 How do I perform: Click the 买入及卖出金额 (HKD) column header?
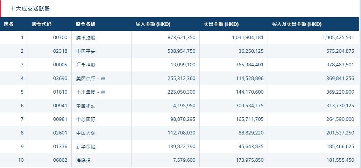pyautogui.click(x=297, y=24)
